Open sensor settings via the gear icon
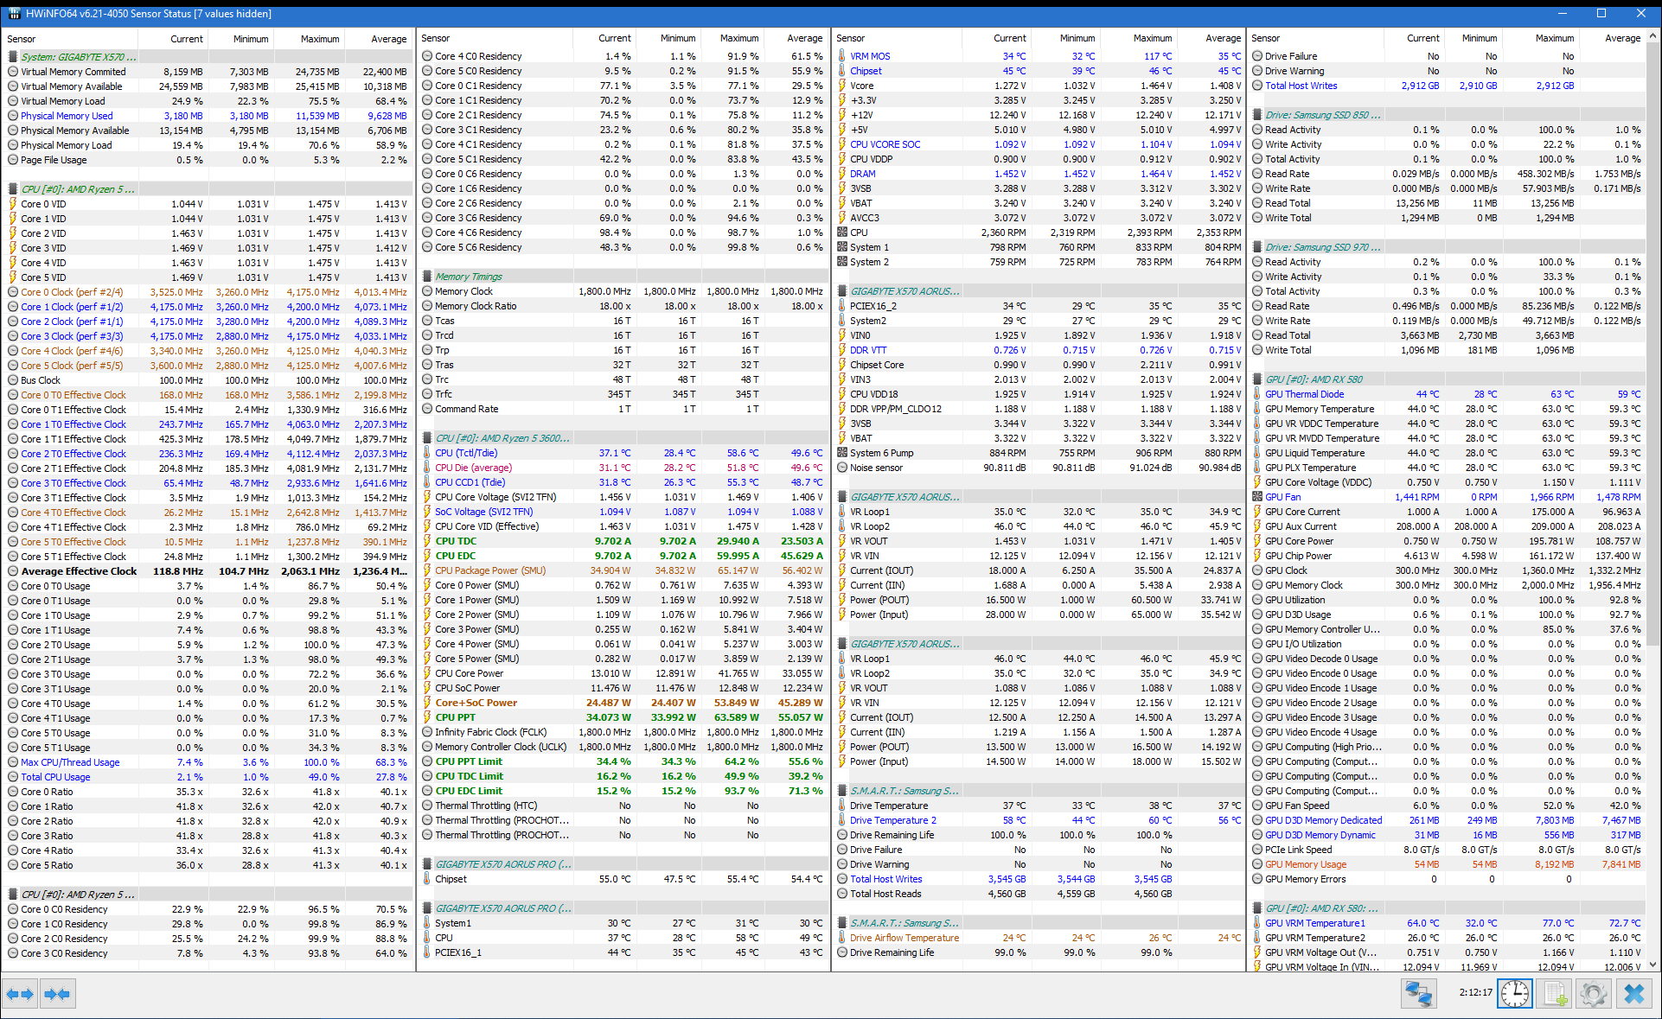 [1593, 994]
